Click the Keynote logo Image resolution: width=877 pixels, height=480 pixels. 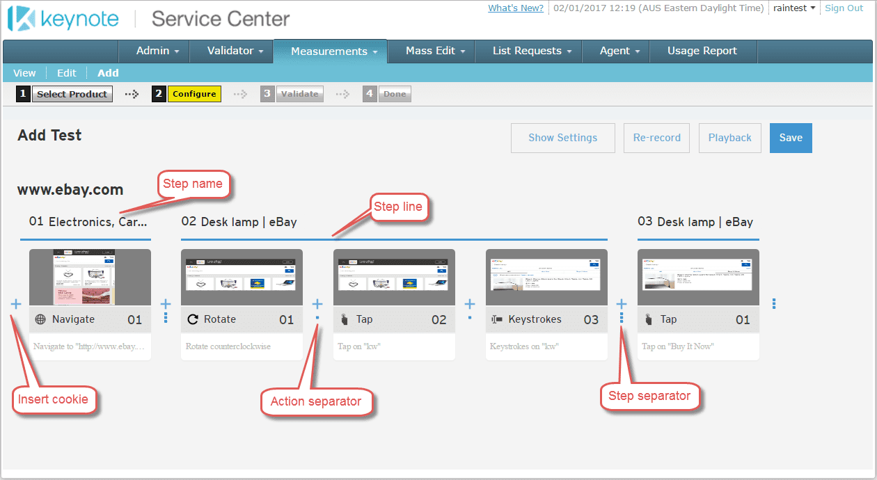click(63, 19)
